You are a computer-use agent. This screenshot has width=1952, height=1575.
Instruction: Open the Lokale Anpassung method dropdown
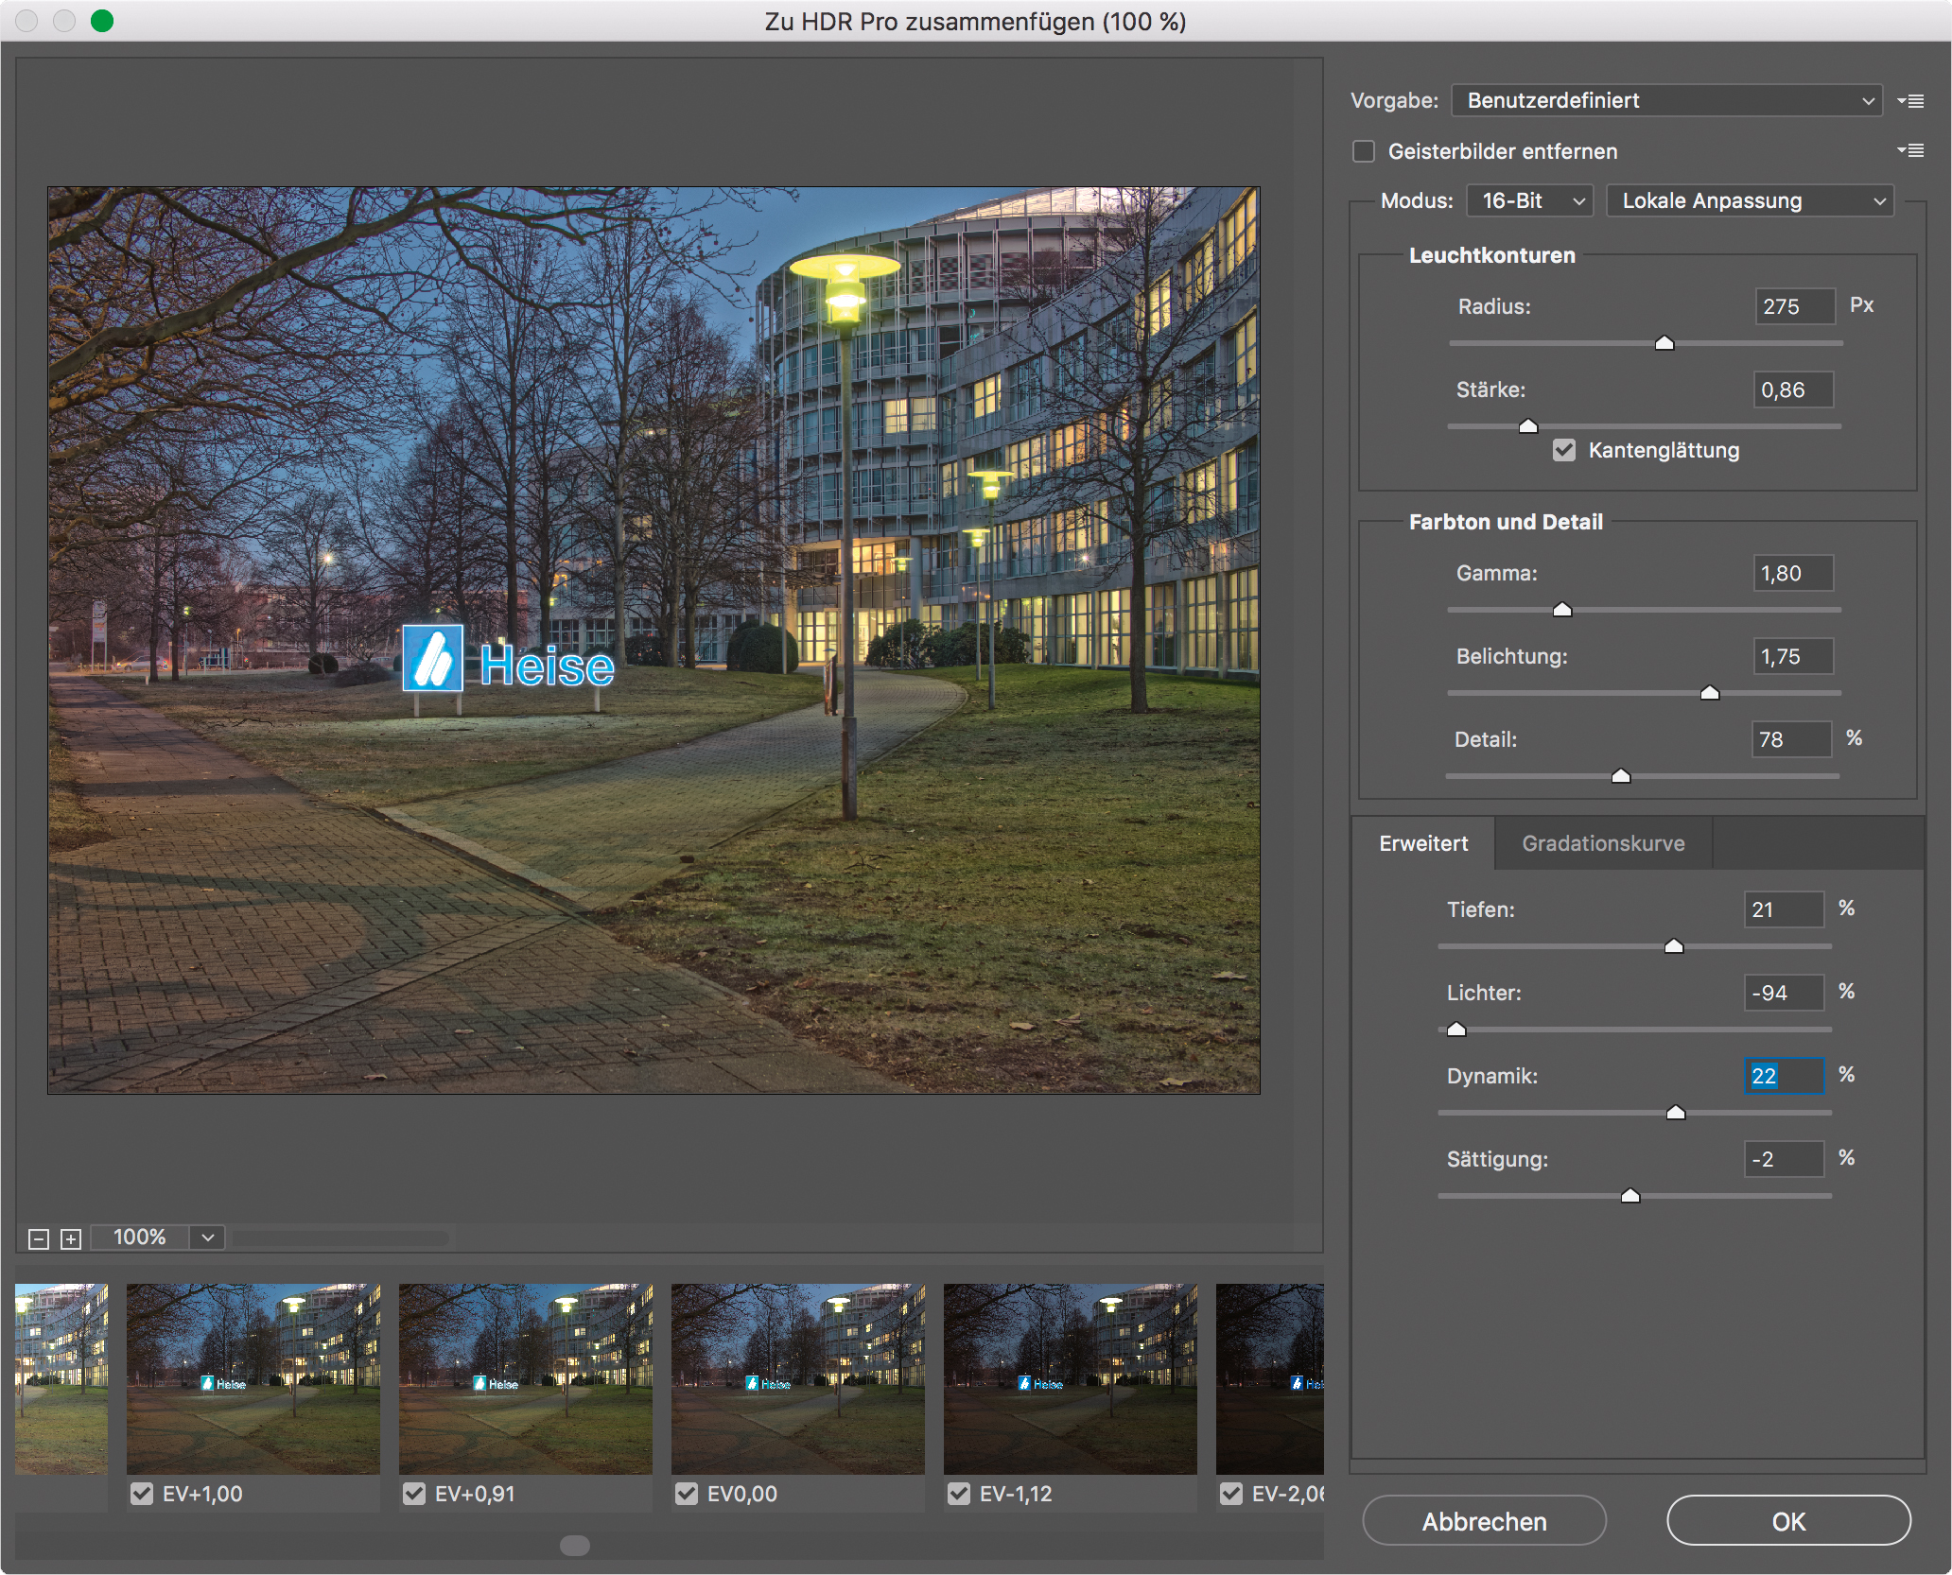[1750, 200]
